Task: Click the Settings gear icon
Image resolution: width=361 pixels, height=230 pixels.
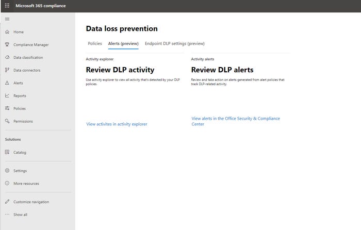Action: tap(7, 171)
